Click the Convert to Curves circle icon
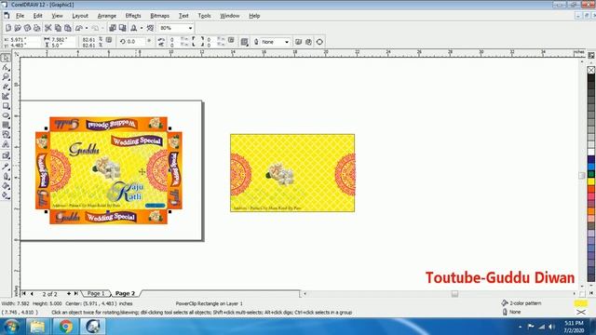596x335 pixels. point(319,42)
